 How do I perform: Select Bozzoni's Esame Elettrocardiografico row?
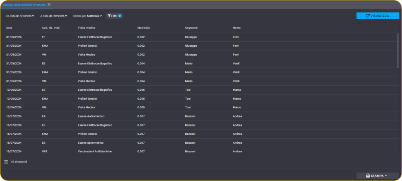(201, 125)
